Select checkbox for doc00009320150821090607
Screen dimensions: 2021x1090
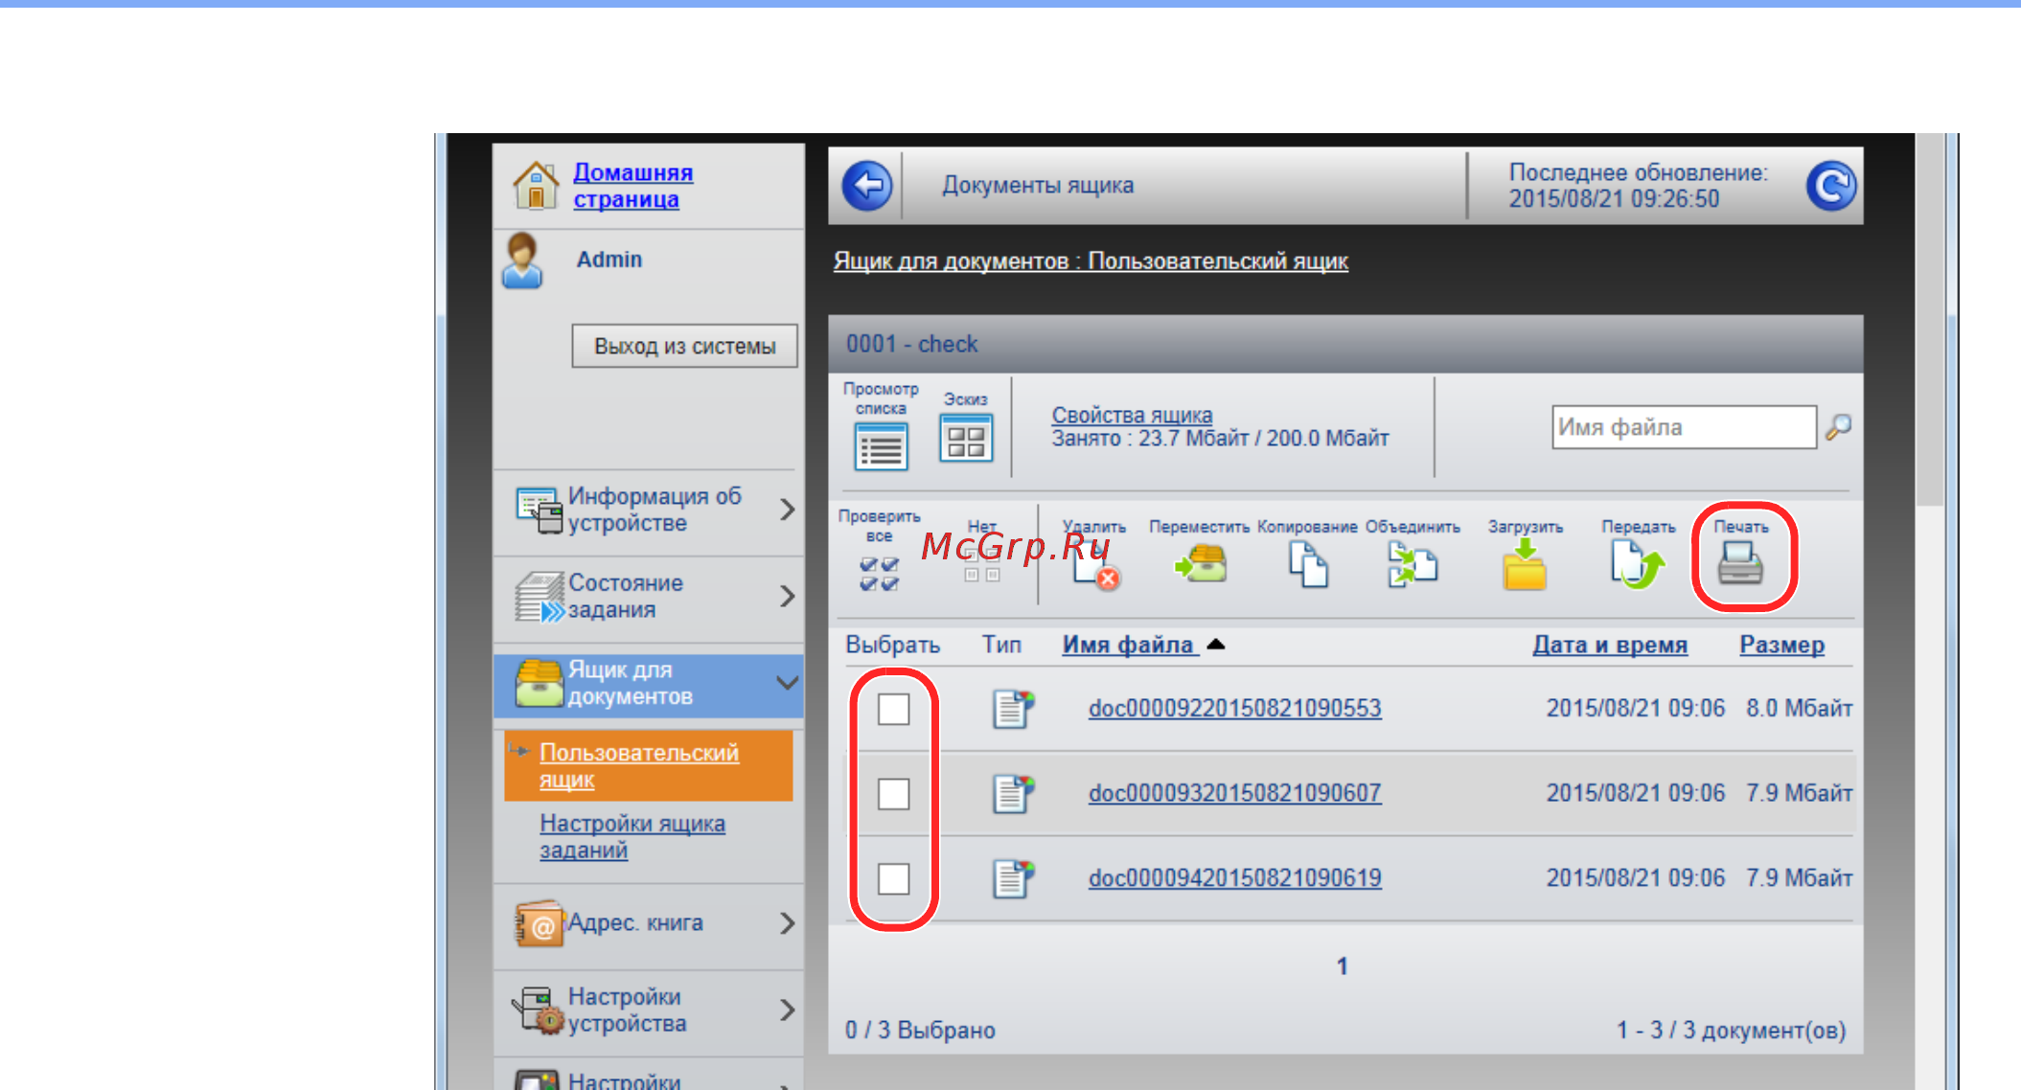[x=893, y=794]
